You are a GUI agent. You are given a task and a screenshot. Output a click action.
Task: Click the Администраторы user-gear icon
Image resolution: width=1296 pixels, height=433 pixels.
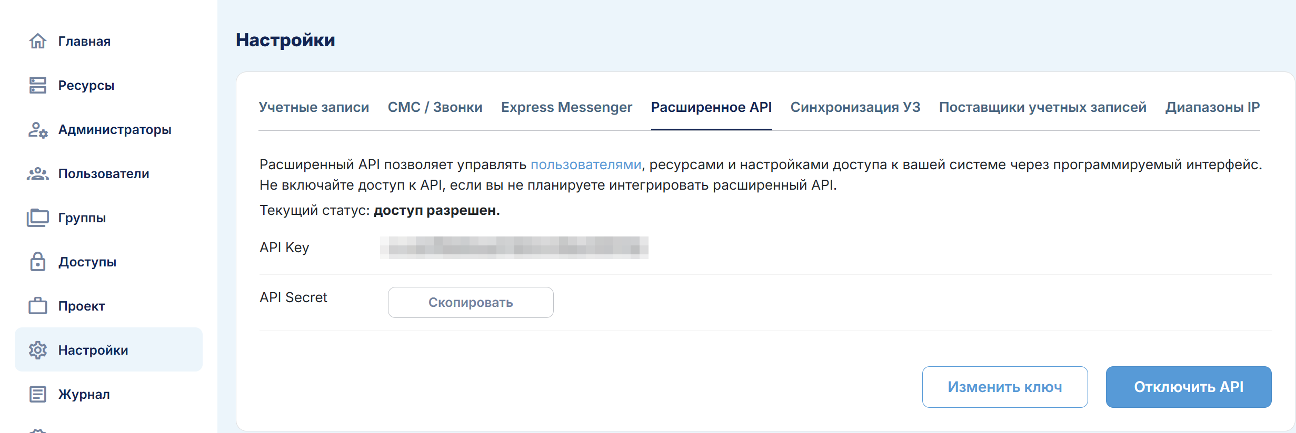[x=37, y=130]
